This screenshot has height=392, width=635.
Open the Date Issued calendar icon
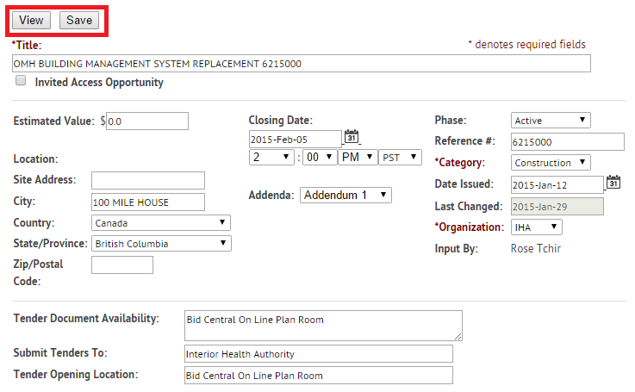click(613, 183)
